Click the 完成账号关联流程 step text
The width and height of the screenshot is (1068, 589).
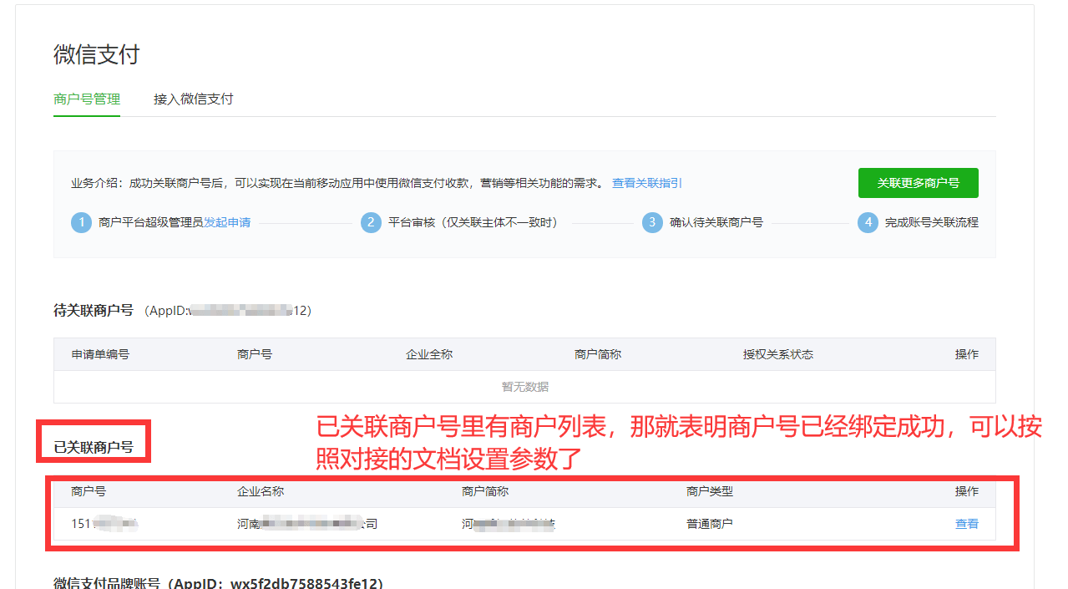pos(932,222)
